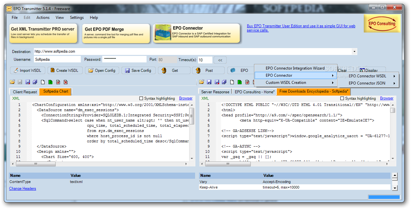Click red X document icon in Client Request toolbar
411x209 pixels.
pos(65,82)
